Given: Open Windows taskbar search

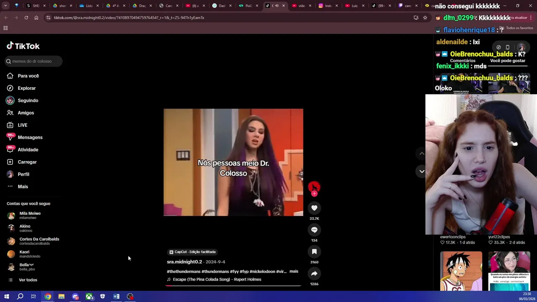Looking at the screenshot, I should [x=20, y=297].
